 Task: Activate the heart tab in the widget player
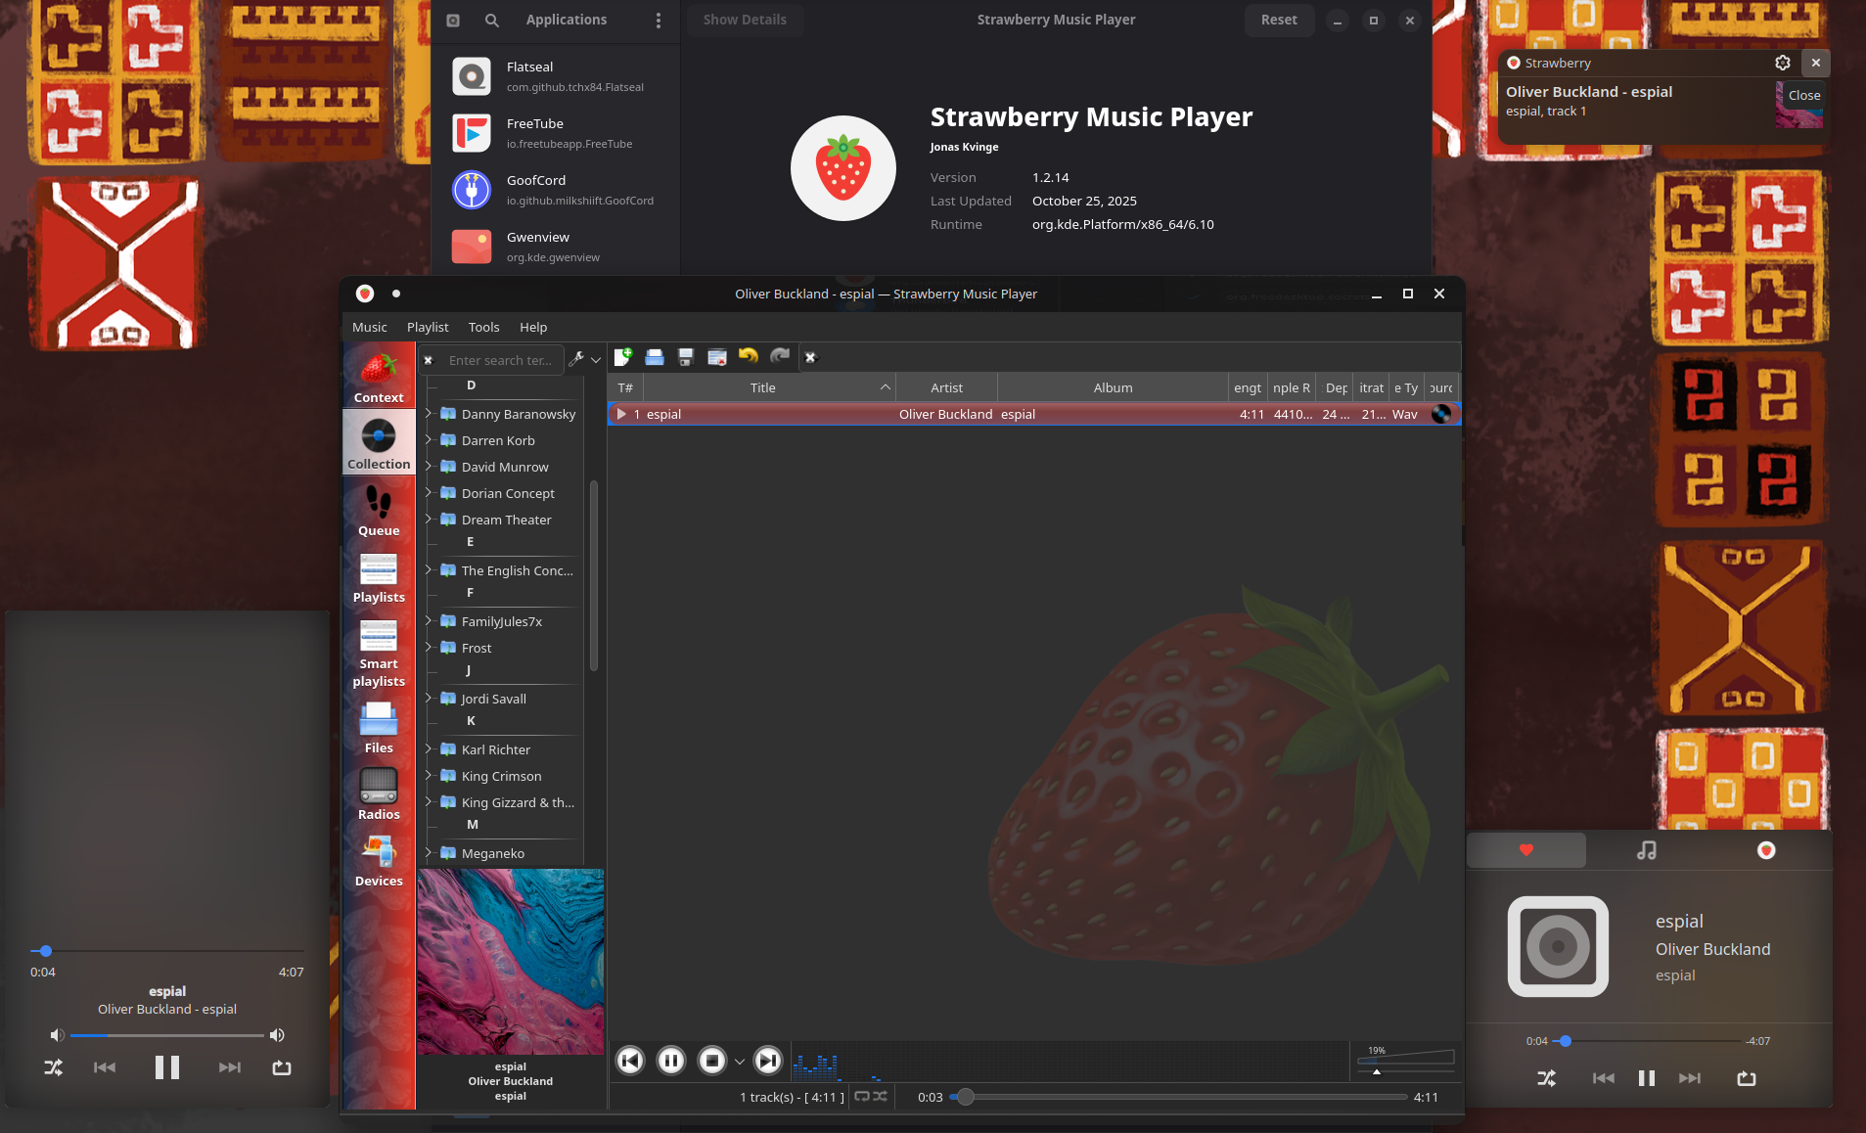pyautogui.click(x=1526, y=849)
